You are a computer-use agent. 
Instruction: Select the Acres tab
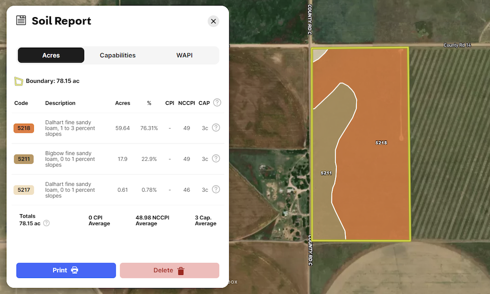tap(51, 55)
